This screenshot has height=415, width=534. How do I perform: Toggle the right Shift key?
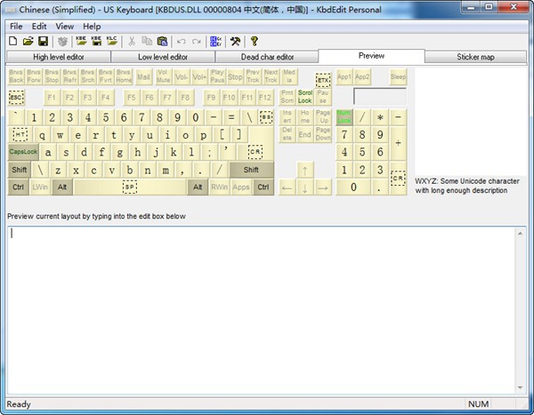251,170
